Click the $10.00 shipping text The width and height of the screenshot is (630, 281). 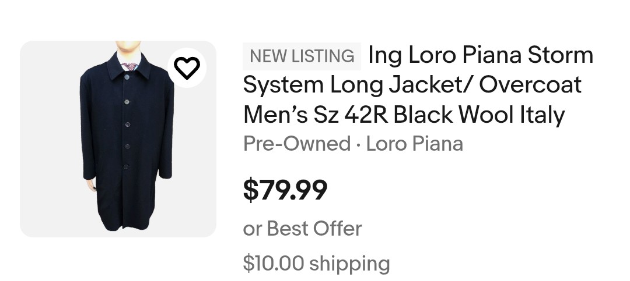[316, 263]
